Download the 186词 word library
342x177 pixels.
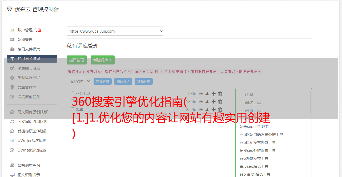[207, 102]
